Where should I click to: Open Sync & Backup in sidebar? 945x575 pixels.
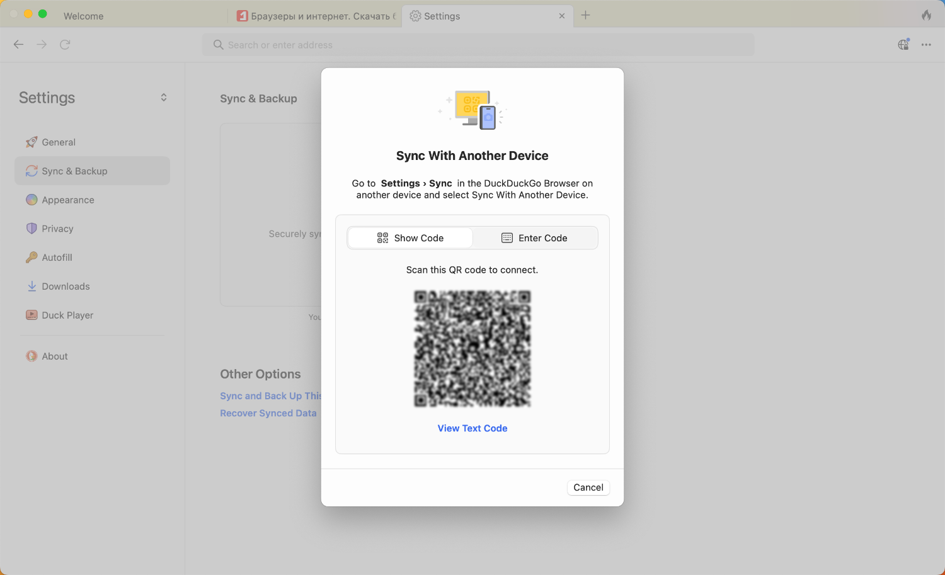[92, 171]
